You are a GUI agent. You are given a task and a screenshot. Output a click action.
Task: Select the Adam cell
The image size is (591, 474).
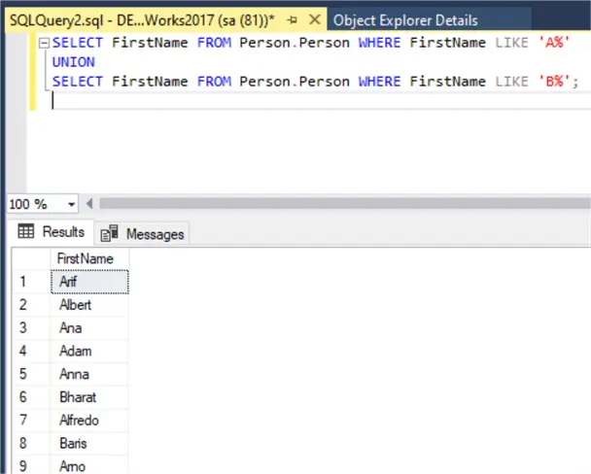tap(89, 351)
